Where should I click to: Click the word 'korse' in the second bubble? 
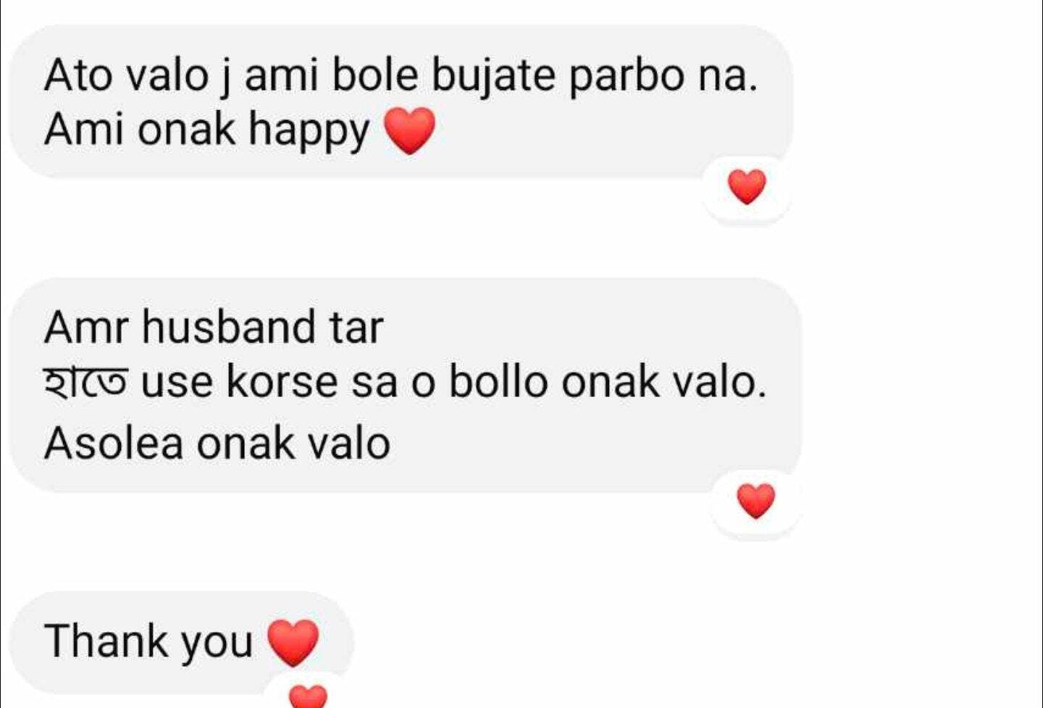[282, 381]
